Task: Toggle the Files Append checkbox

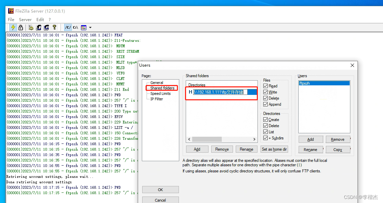Action: tap(266, 104)
